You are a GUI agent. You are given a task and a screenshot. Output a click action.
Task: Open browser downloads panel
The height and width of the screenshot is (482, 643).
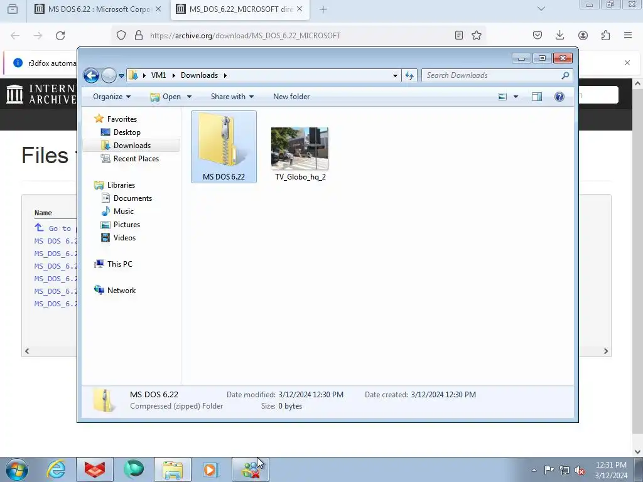pos(559,36)
